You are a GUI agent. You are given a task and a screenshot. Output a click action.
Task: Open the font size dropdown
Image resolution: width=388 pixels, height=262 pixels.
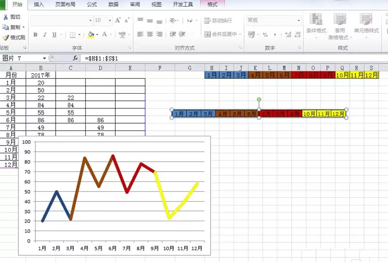[110, 20]
